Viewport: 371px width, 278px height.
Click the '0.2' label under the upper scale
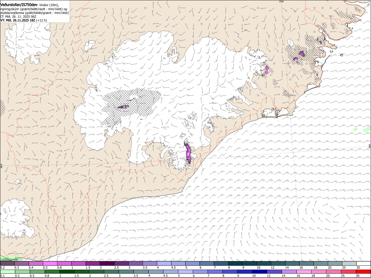click(2, 268)
